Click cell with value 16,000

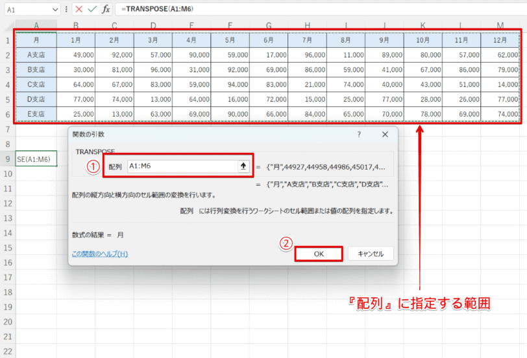230,99
